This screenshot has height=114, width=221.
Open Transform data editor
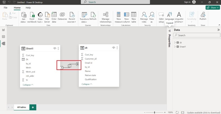84,17
